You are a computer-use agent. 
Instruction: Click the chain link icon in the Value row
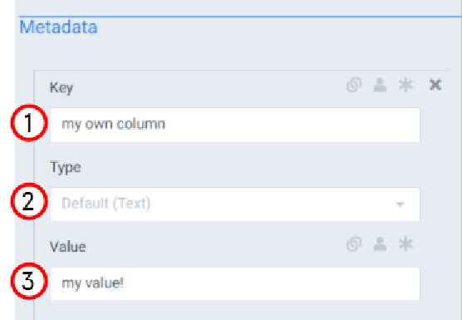click(x=354, y=244)
